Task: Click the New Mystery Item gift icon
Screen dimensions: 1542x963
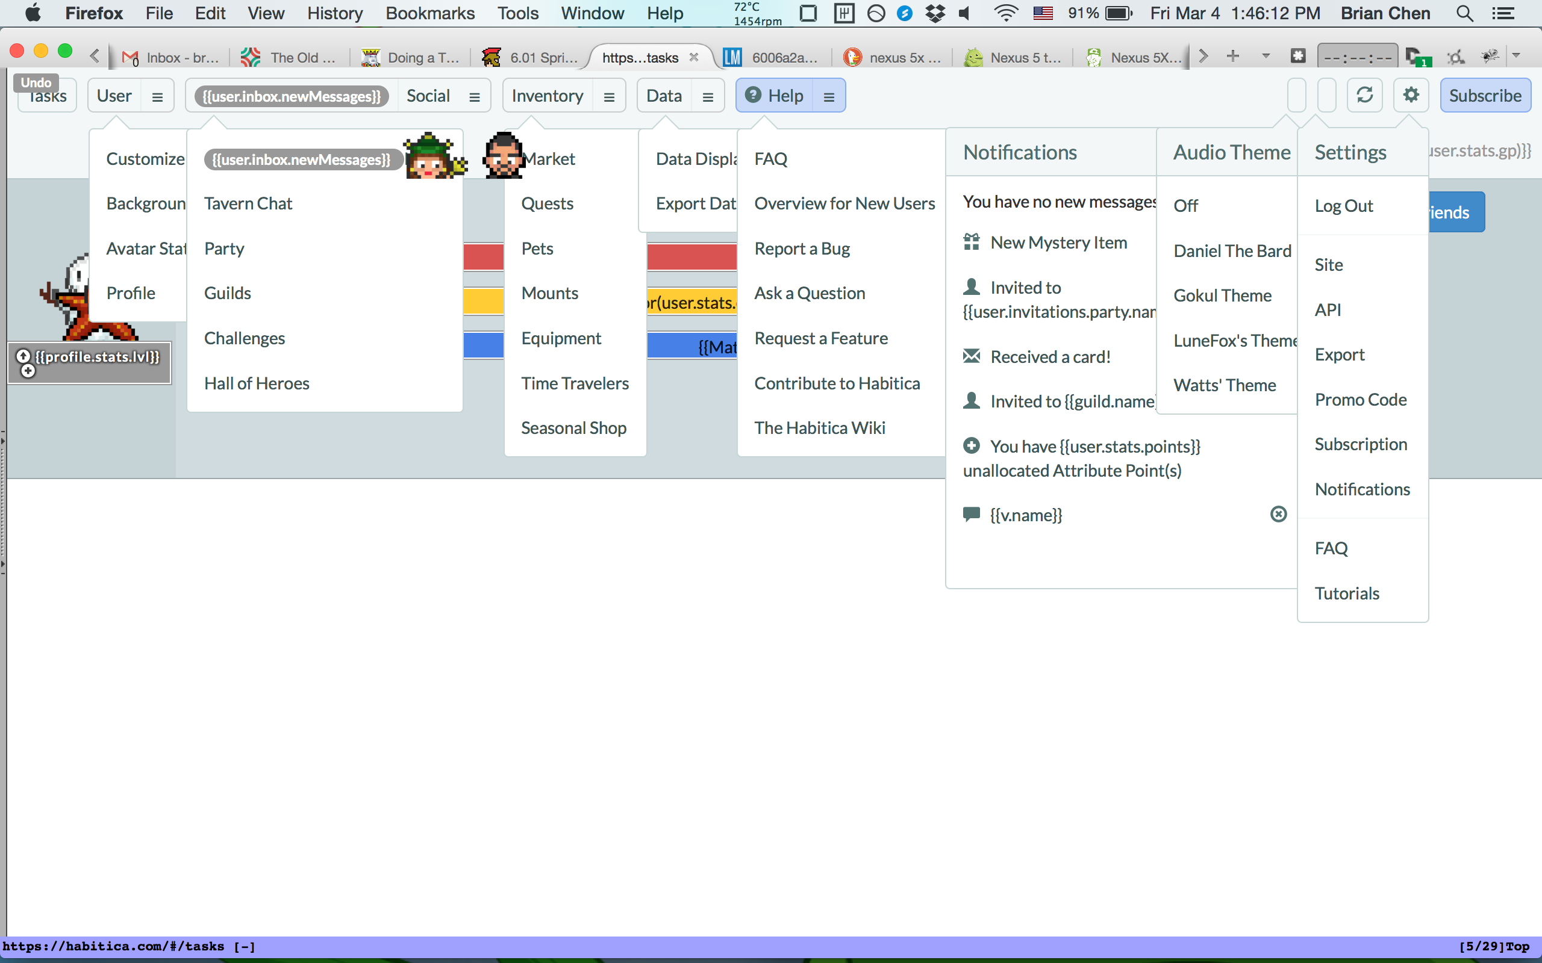Action: click(971, 242)
